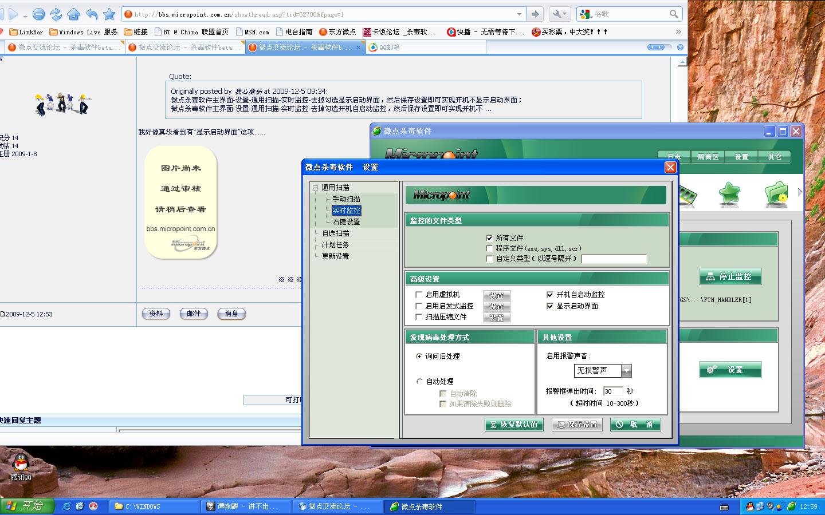Screen dimensions: 825x515
Task: Click the custom file type input field
Action: pyautogui.click(x=614, y=259)
